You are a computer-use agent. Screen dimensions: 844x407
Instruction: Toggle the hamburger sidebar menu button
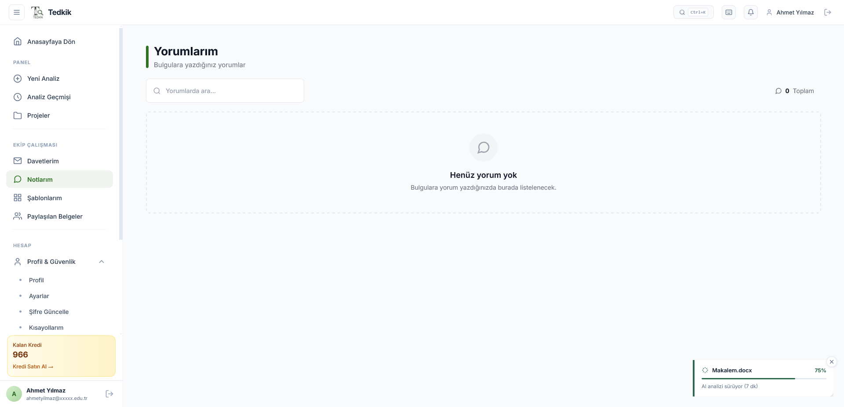17,12
